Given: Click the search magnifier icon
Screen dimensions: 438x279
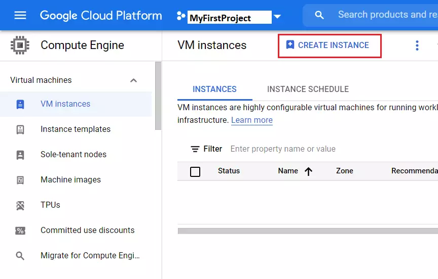Looking at the screenshot, I should 319,15.
